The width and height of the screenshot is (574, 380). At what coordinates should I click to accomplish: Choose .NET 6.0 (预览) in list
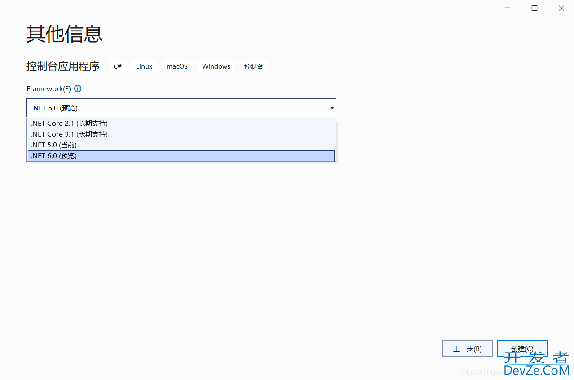coord(181,156)
